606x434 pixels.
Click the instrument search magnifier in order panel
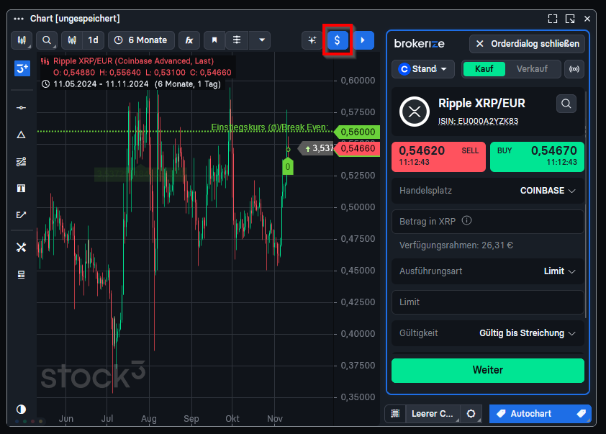566,104
